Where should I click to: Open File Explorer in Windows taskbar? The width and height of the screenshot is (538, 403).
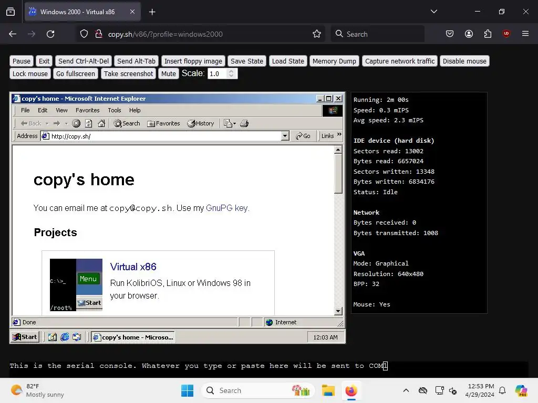328,390
